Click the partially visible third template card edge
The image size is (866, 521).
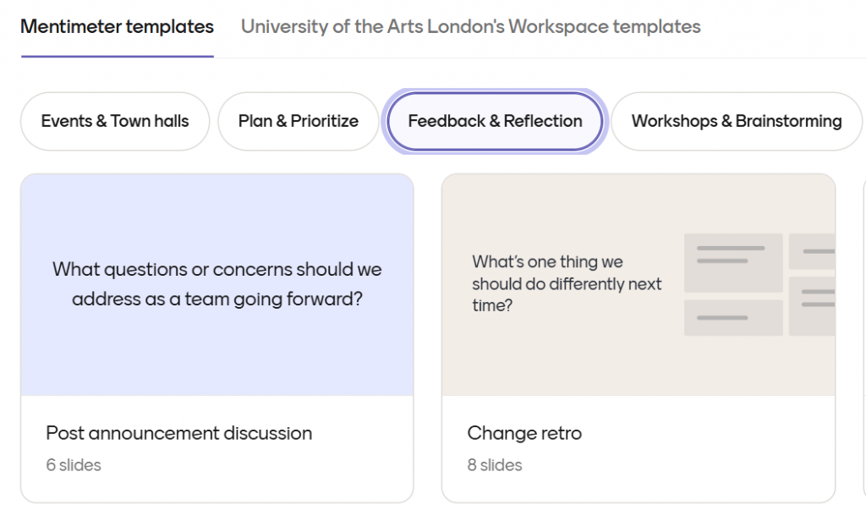(863, 338)
